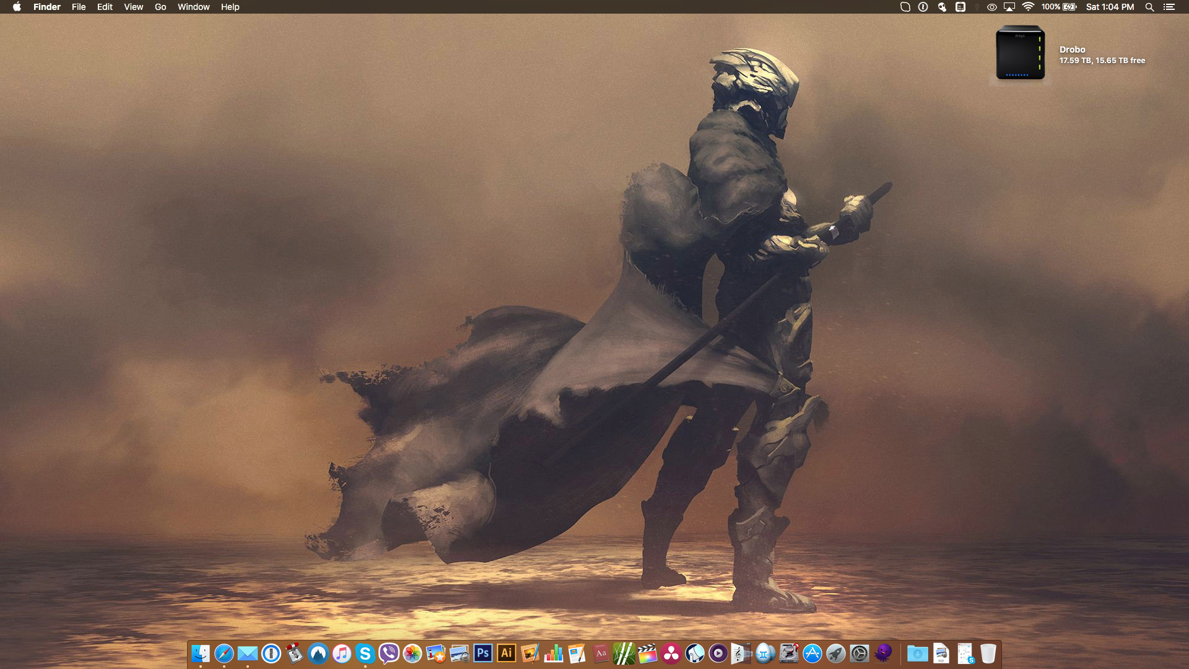Open Numbers bar-chart icon in the Dock
The image size is (1189, 669).
[x=553, y=653]
